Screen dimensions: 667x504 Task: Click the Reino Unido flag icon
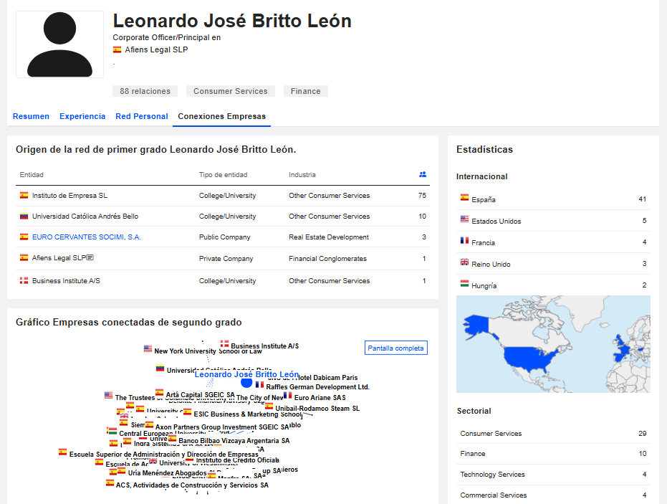coord(464,263)
